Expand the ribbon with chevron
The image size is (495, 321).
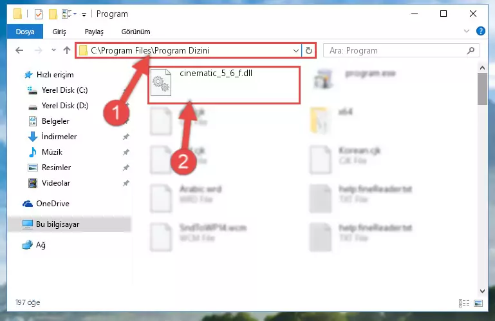tap(467, 31)
